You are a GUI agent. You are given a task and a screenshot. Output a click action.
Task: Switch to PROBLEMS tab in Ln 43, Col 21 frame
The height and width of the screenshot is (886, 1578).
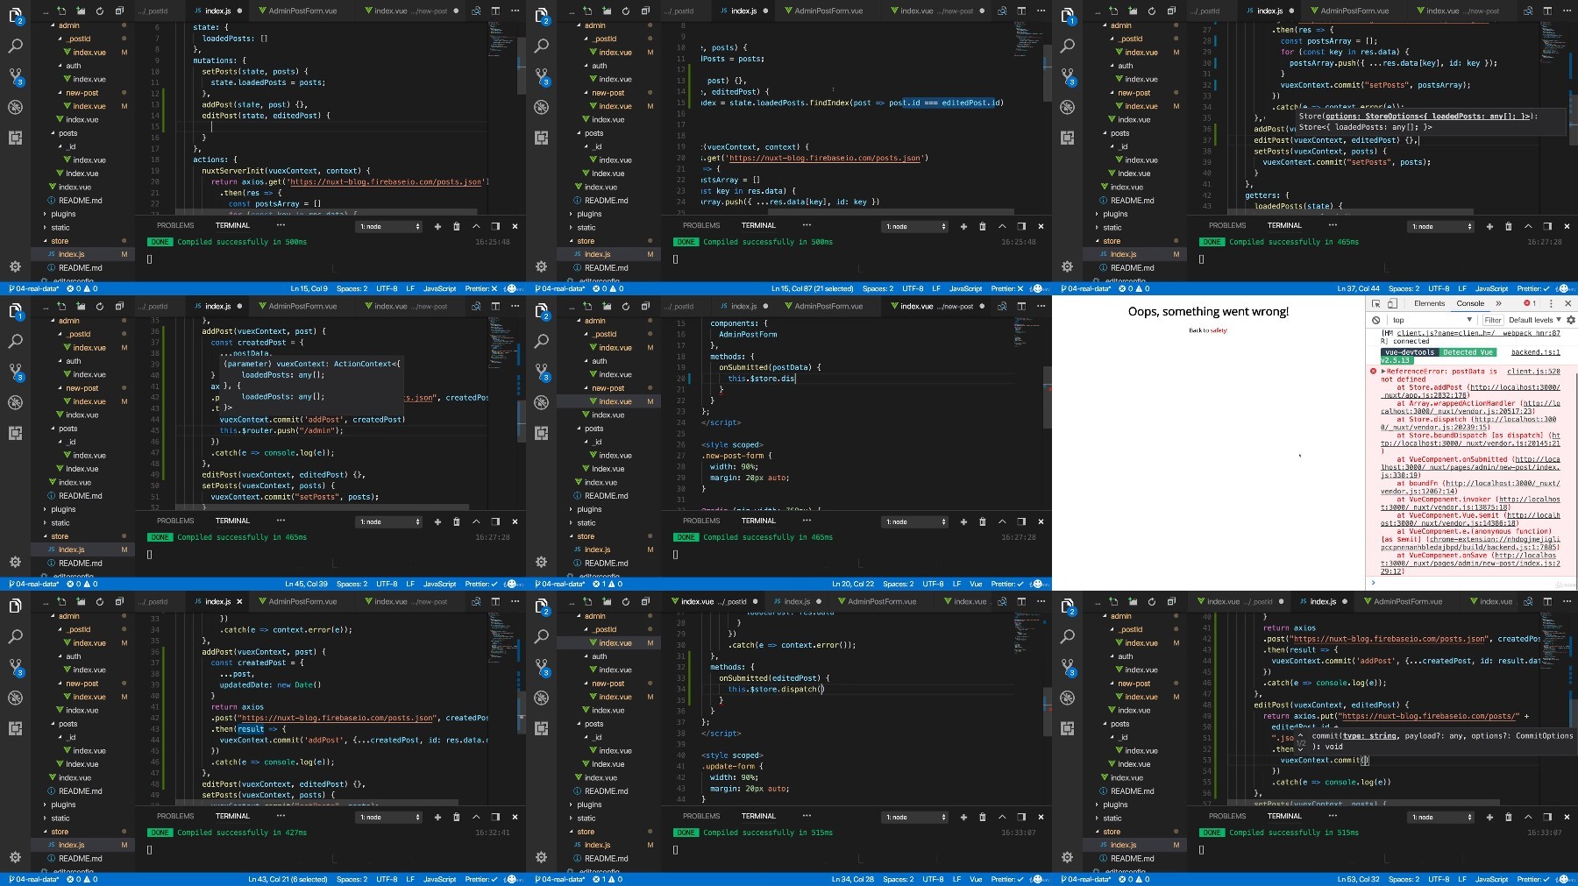[175, 816]
